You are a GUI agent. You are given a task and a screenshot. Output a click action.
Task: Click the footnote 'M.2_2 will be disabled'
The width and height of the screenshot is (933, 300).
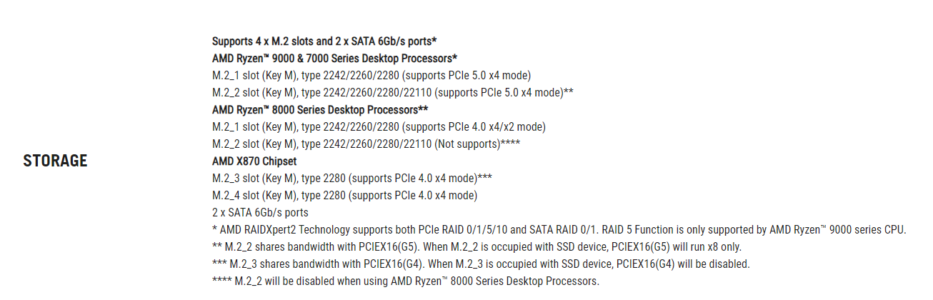406,281
